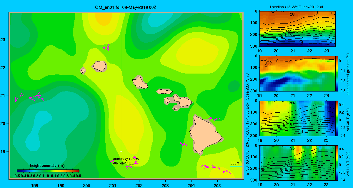Click the sound speed gradient colorbar

coord(337,73)
